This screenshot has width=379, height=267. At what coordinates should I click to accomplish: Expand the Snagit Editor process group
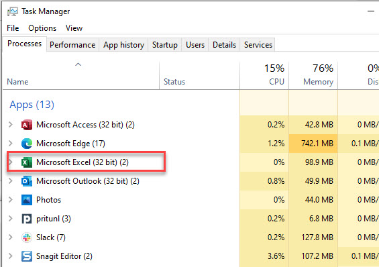[x=10, y=256]
